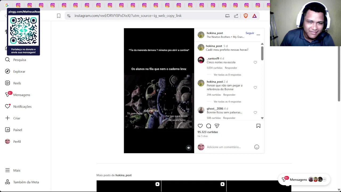Open 508 curtidas on ghost__2086 comment
The height and width of the screenshot is (192, 341).
coord(214,118)
